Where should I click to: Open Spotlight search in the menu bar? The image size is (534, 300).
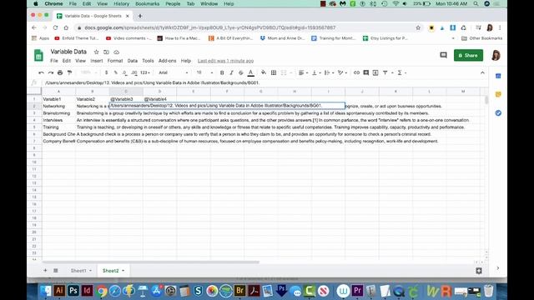[476, 3]
